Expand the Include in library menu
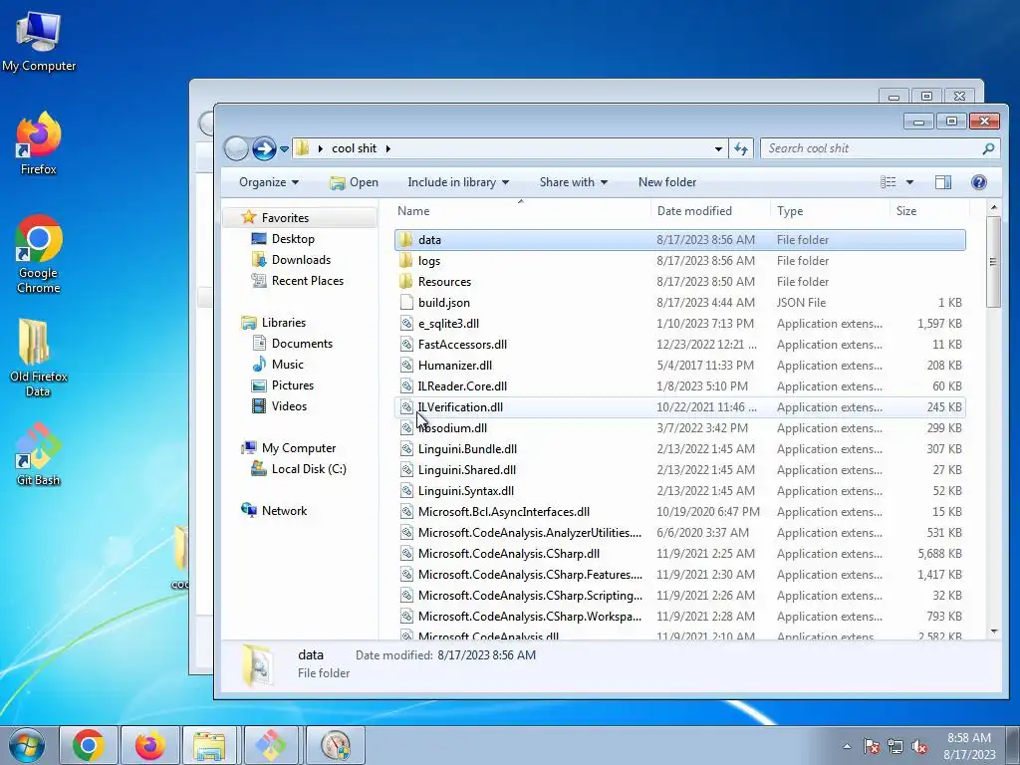Viewport: 1020px width, 765px height. click(458, 183)
